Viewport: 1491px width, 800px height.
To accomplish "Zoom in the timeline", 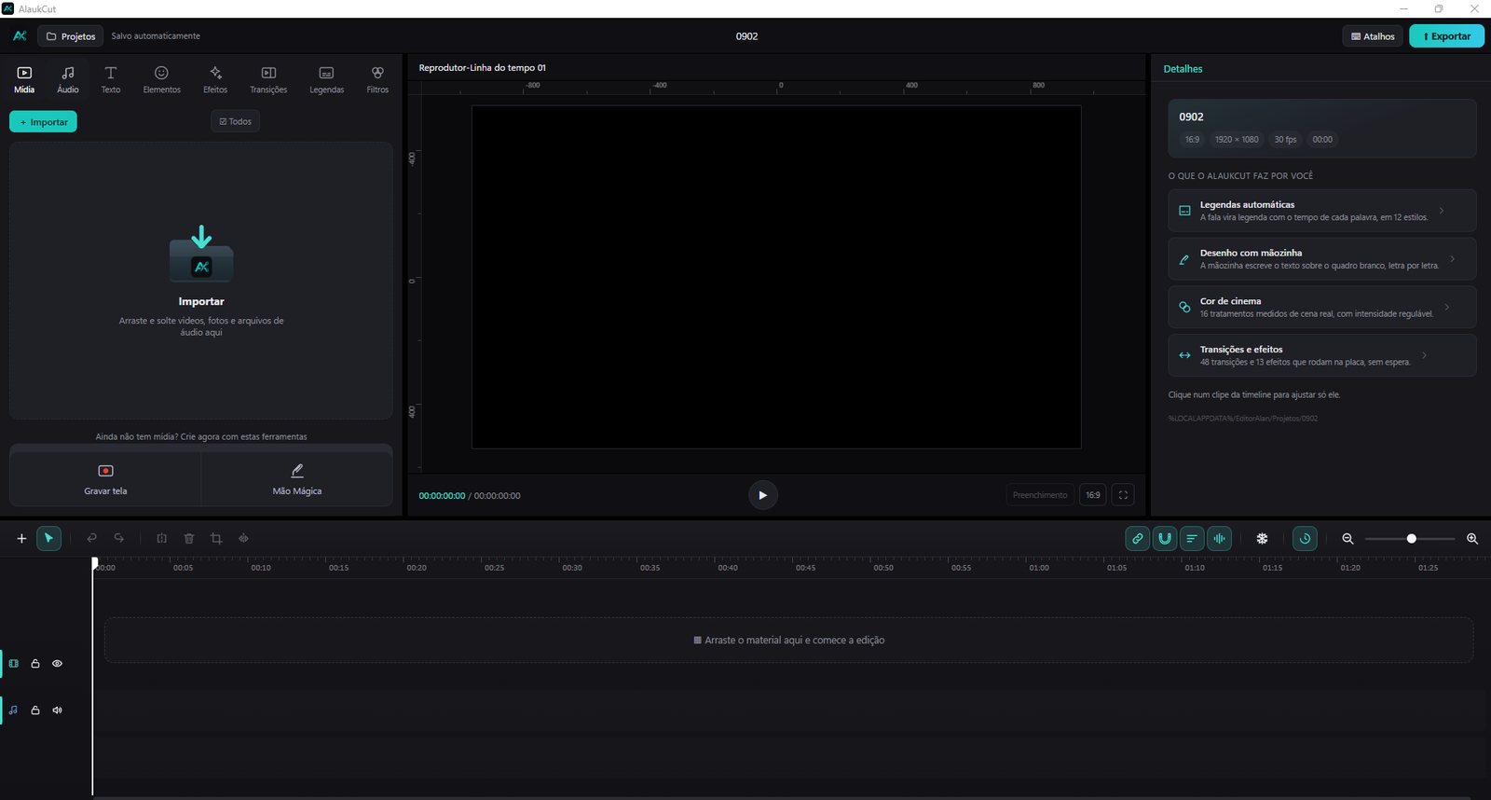I will 1472,538.
